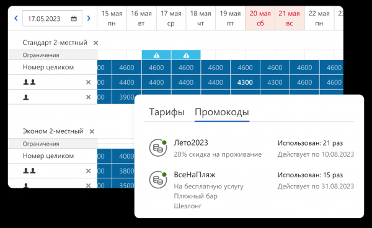The image size is (372, 228).
Task: Click Использован: 21 раз text
Action: 311,143
